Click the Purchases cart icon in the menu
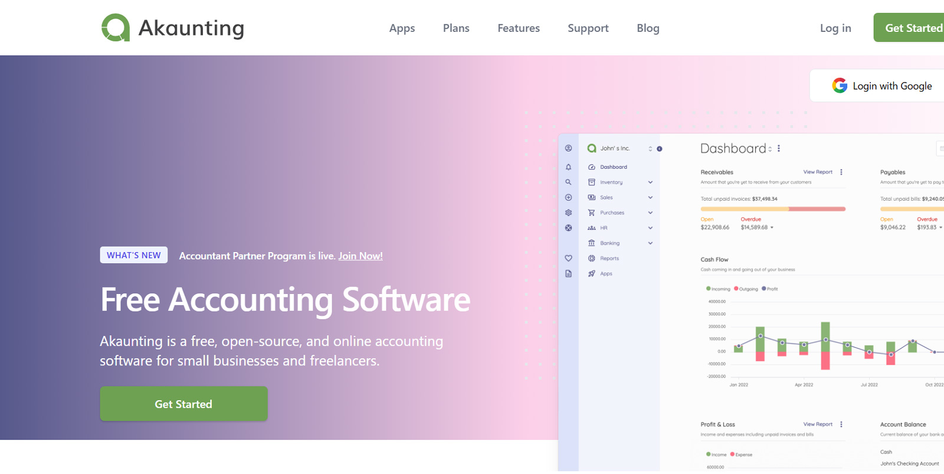 pyautogui.click(x=591, y=213)
